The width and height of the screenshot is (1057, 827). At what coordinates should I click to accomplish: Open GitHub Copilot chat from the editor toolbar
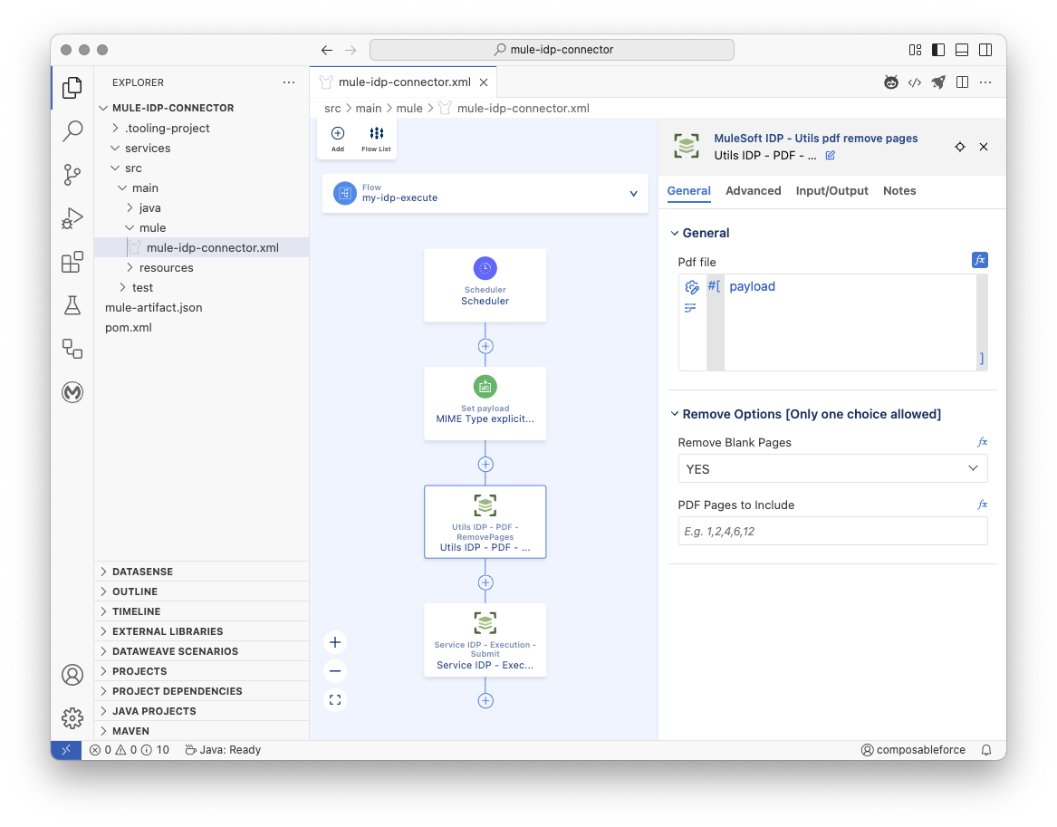pos(891,82)
